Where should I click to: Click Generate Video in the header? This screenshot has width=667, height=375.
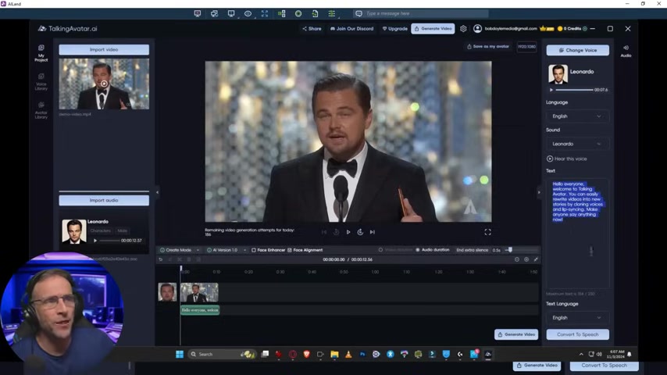click(x=433, y=29)
